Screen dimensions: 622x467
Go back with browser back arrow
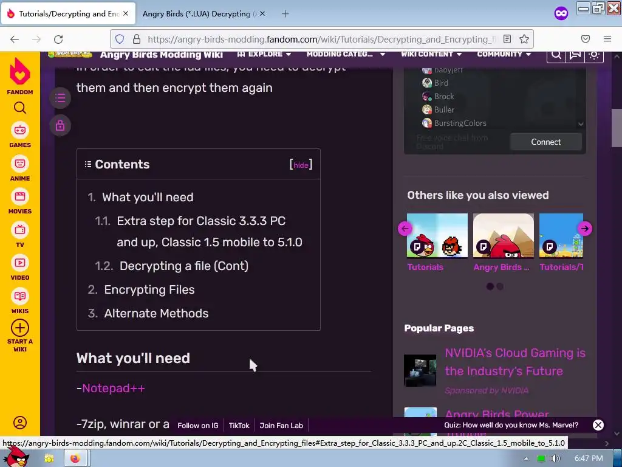(x=15, y=39)
